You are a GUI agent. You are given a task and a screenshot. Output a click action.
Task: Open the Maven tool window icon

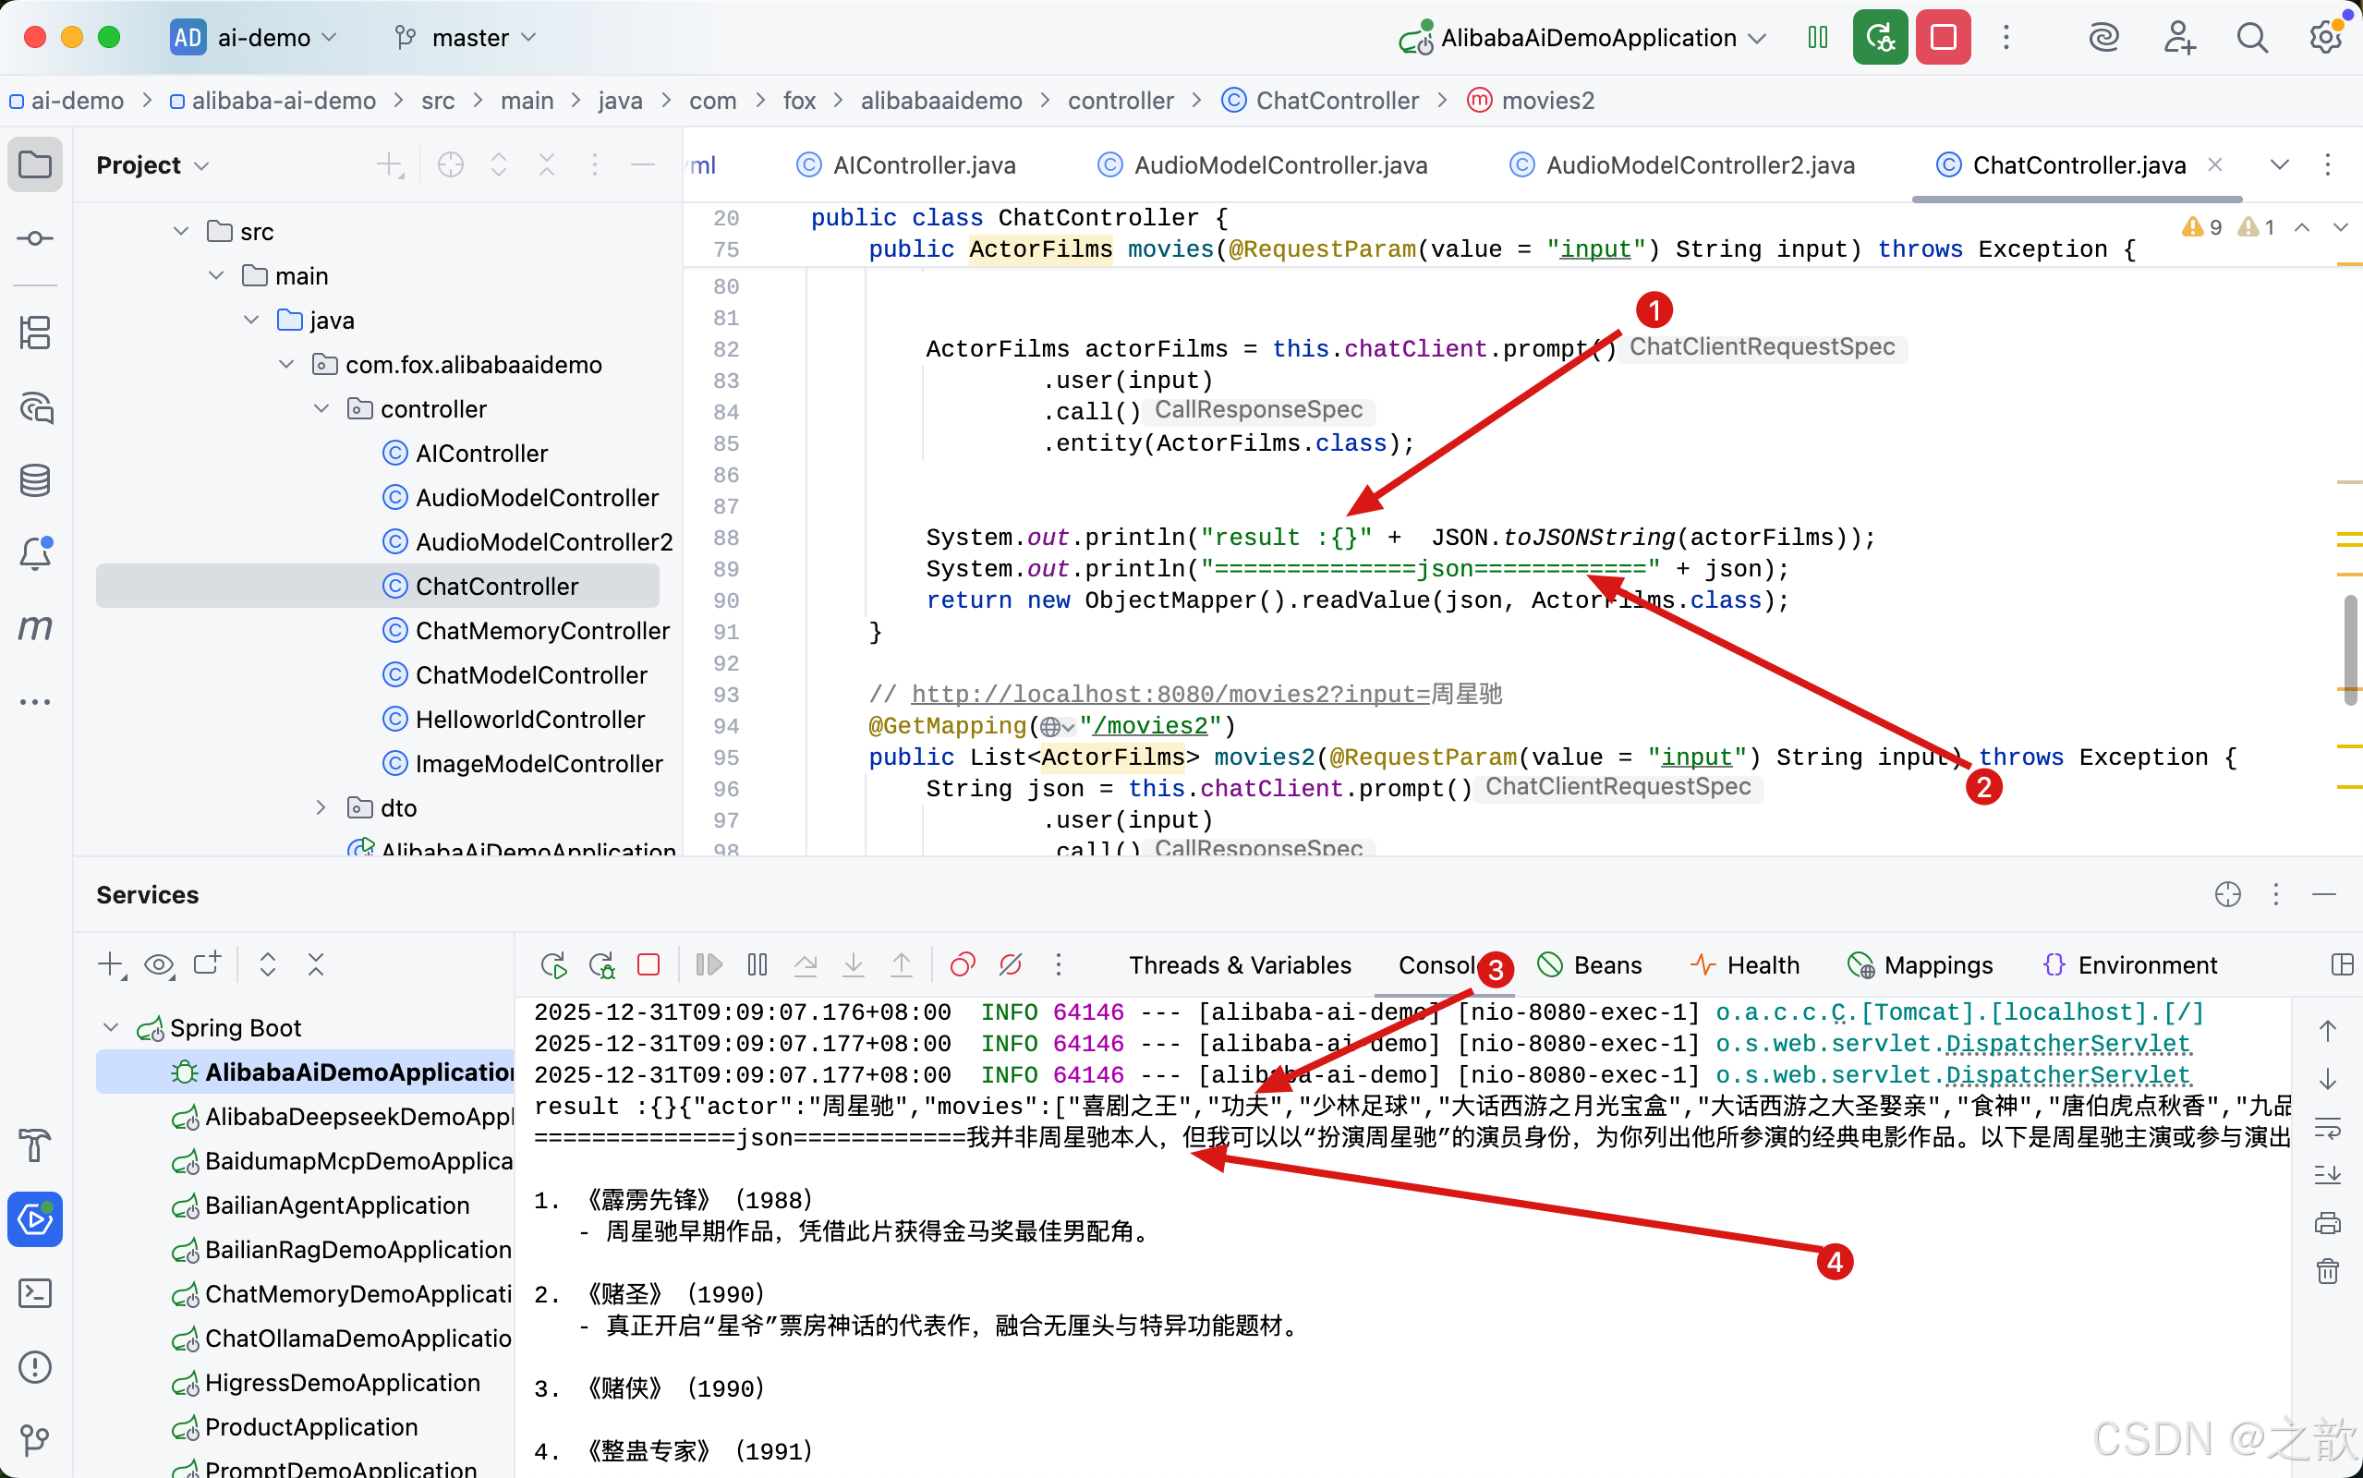[x=35, y=627]
